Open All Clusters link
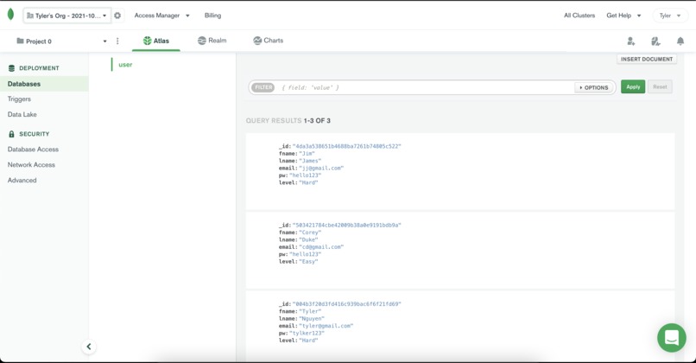The height and width of the screenshot is (363, 696). pos(579,16)
